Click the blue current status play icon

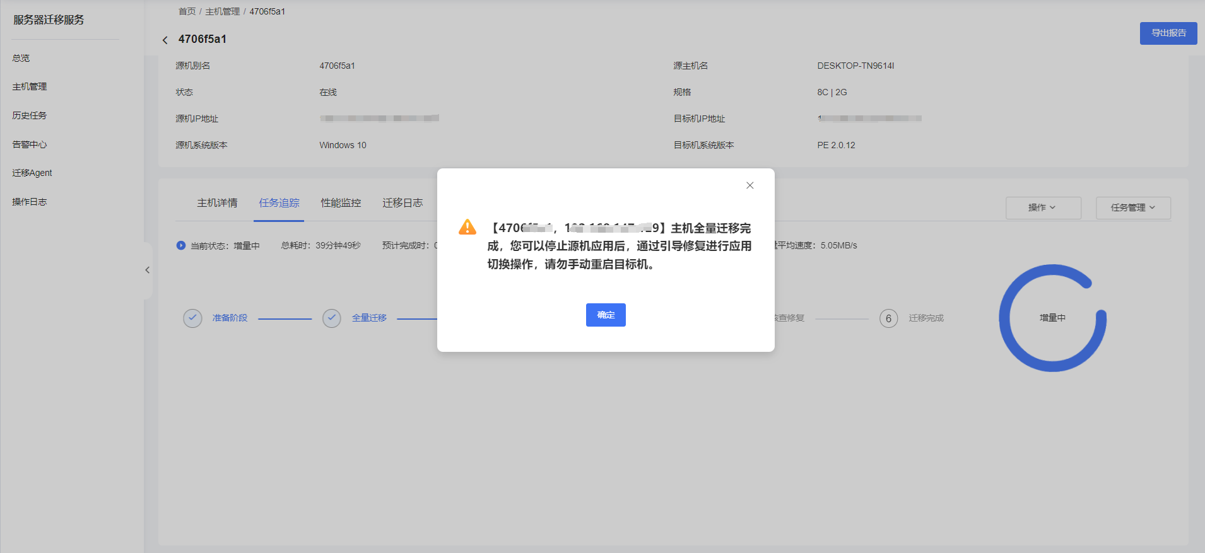tap(181, 245)
